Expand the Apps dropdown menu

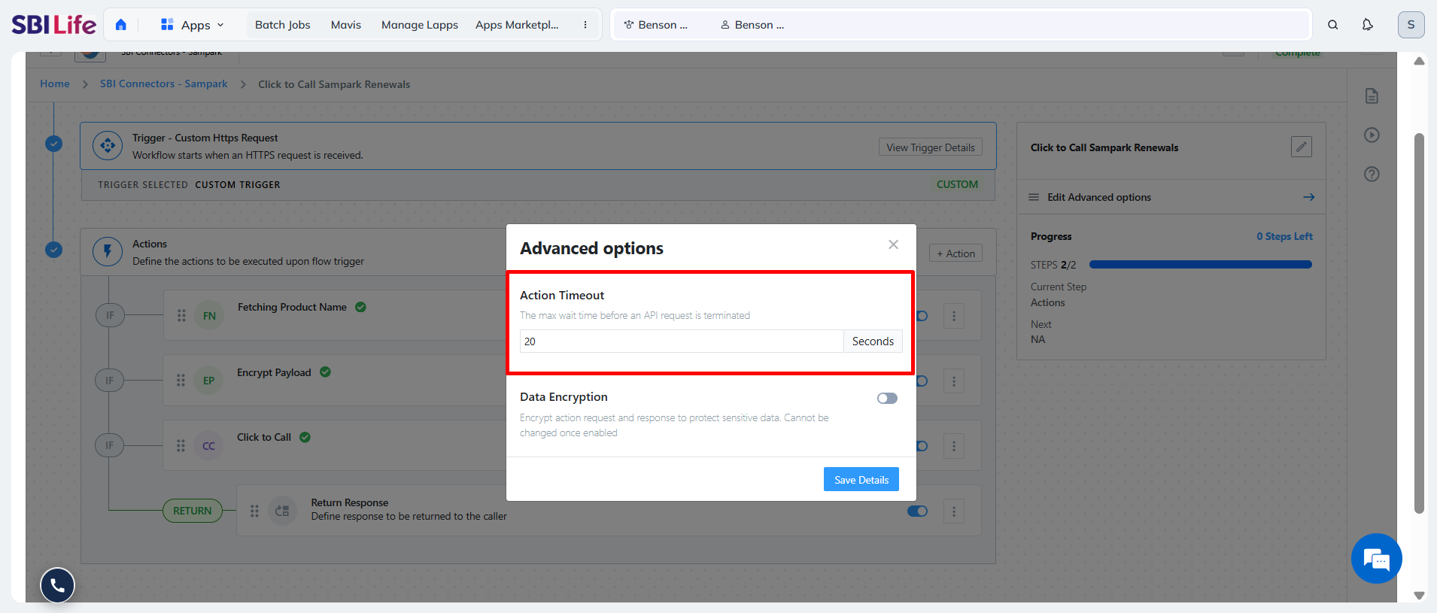pos(193,25)
